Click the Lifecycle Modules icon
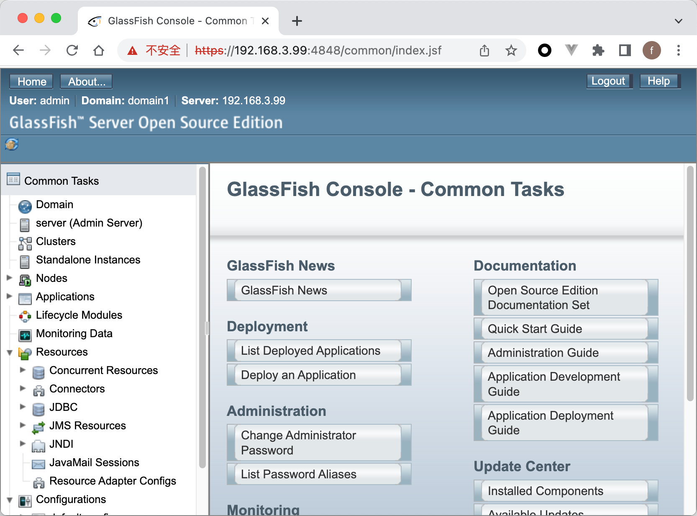Screen dimensions: 697x516 (x=25, y=316)
